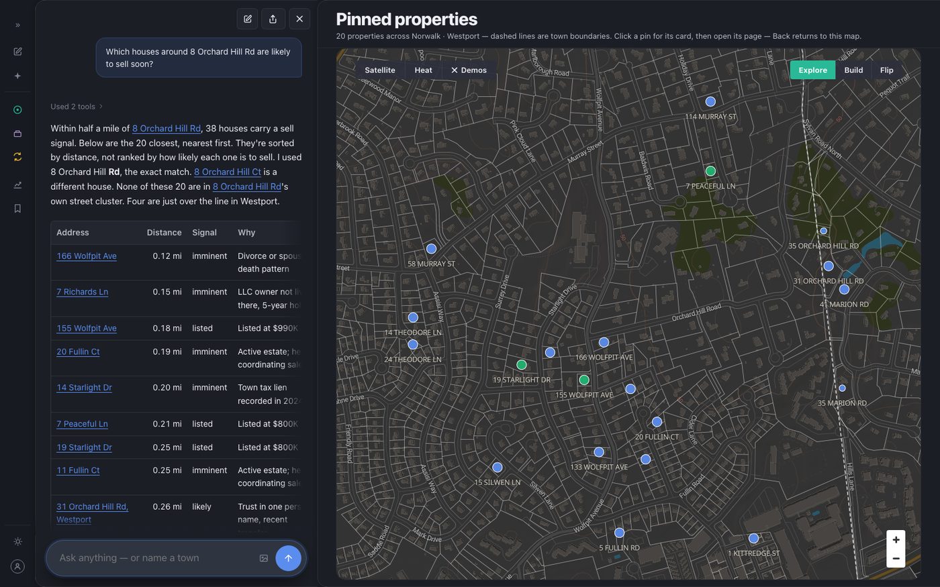
Task: Switch to the Explore tab
Action: click(812, 70)
